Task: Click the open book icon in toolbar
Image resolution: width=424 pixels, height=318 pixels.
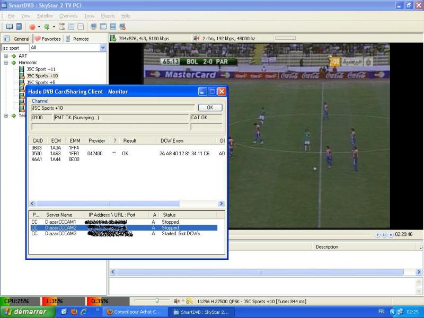Action: [10, 26]
